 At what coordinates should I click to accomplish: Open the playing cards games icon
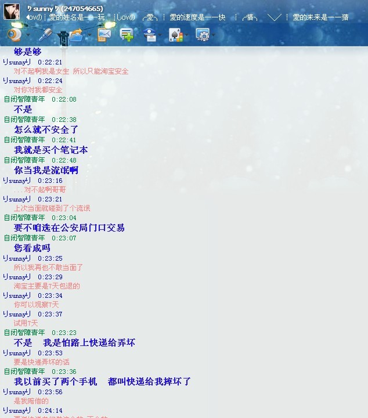click(x=175, y=35)
